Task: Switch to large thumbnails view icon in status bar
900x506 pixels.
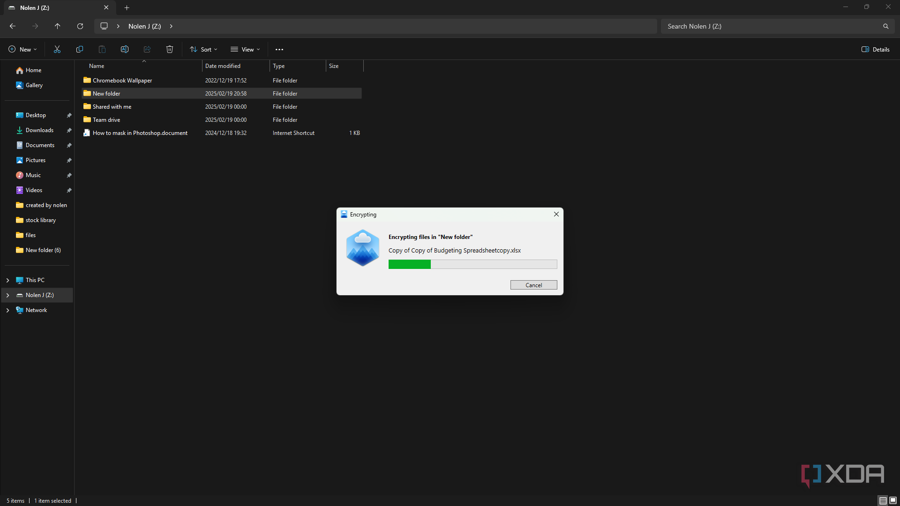Action: [893, 500]
